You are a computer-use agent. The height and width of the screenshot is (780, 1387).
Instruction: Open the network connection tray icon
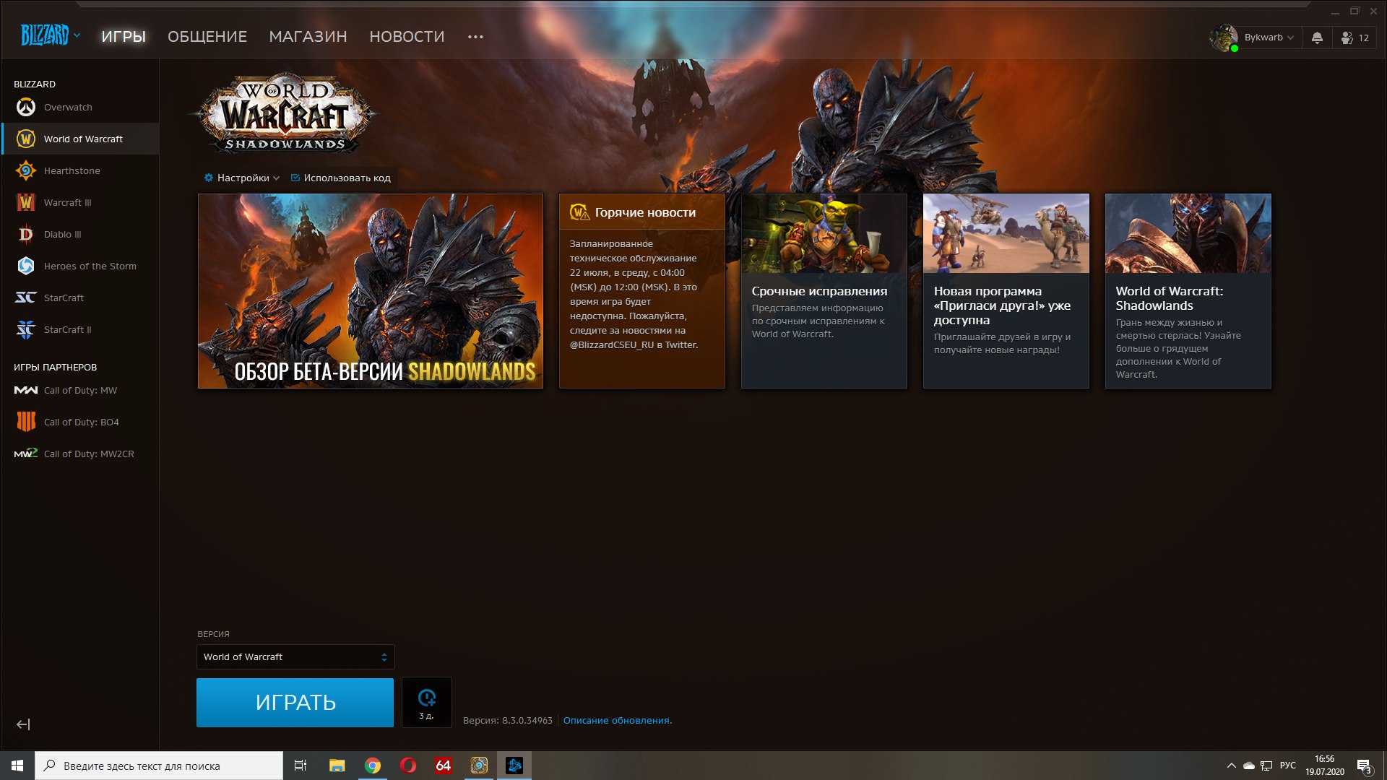tap(1266, 766)
